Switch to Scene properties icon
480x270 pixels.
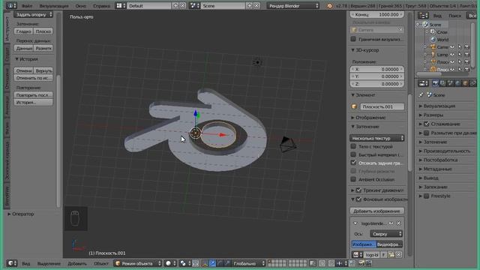coord(450,83)
